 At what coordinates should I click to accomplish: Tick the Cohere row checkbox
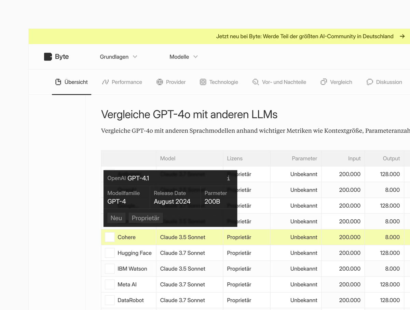110,237
